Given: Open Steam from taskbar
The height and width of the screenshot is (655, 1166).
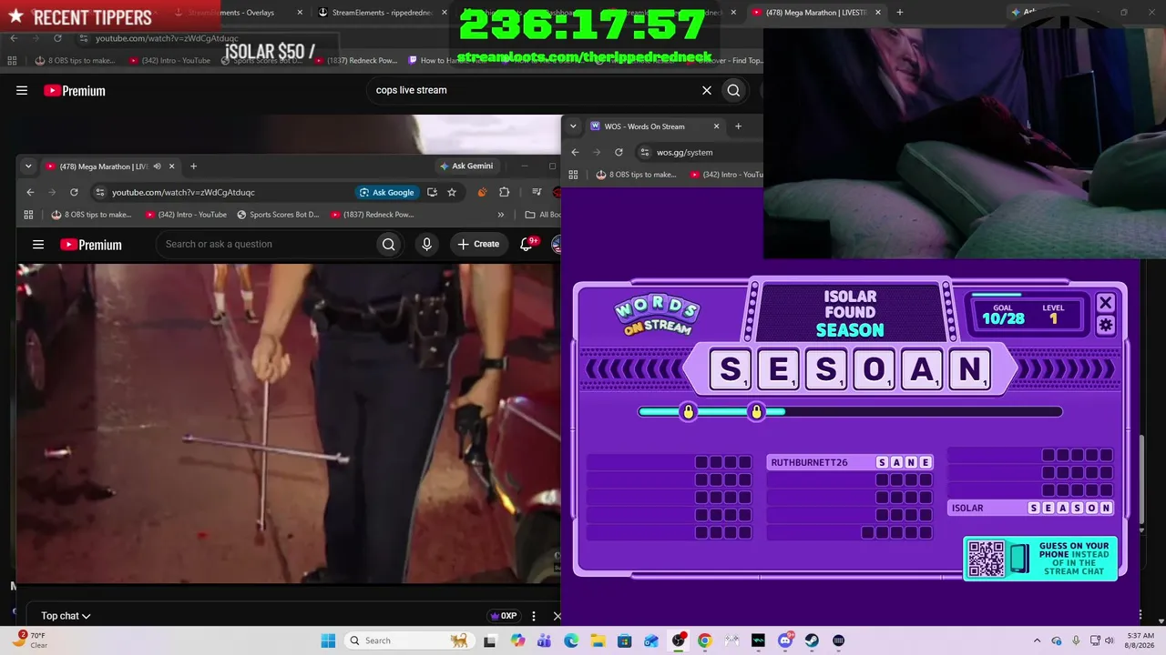Looking at the screenshot, I should coord(812,640).
